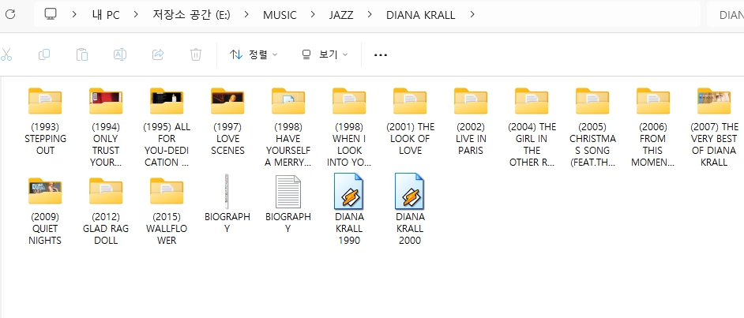
Task: Click the "DIANA KRALL 1990" file name
Action: (349, 228)
